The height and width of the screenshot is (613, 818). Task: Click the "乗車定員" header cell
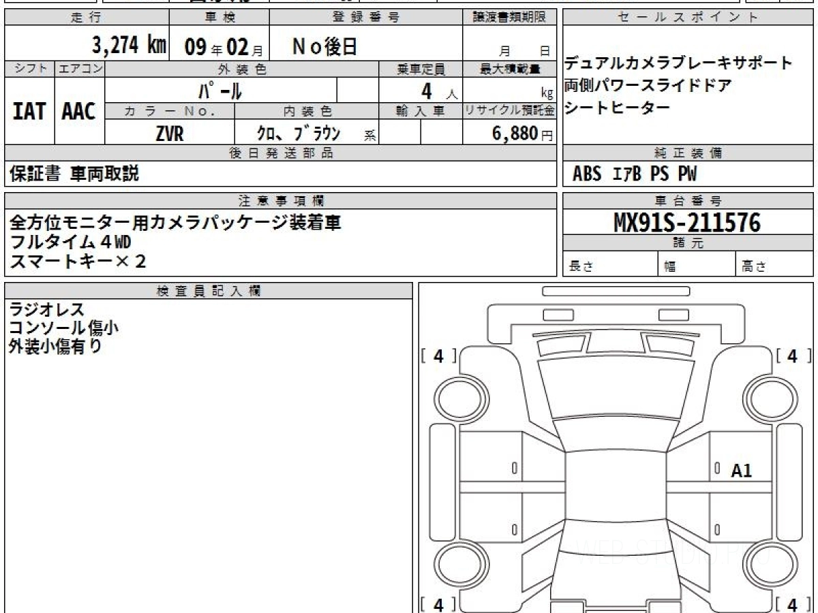click(x=420, y=69)
